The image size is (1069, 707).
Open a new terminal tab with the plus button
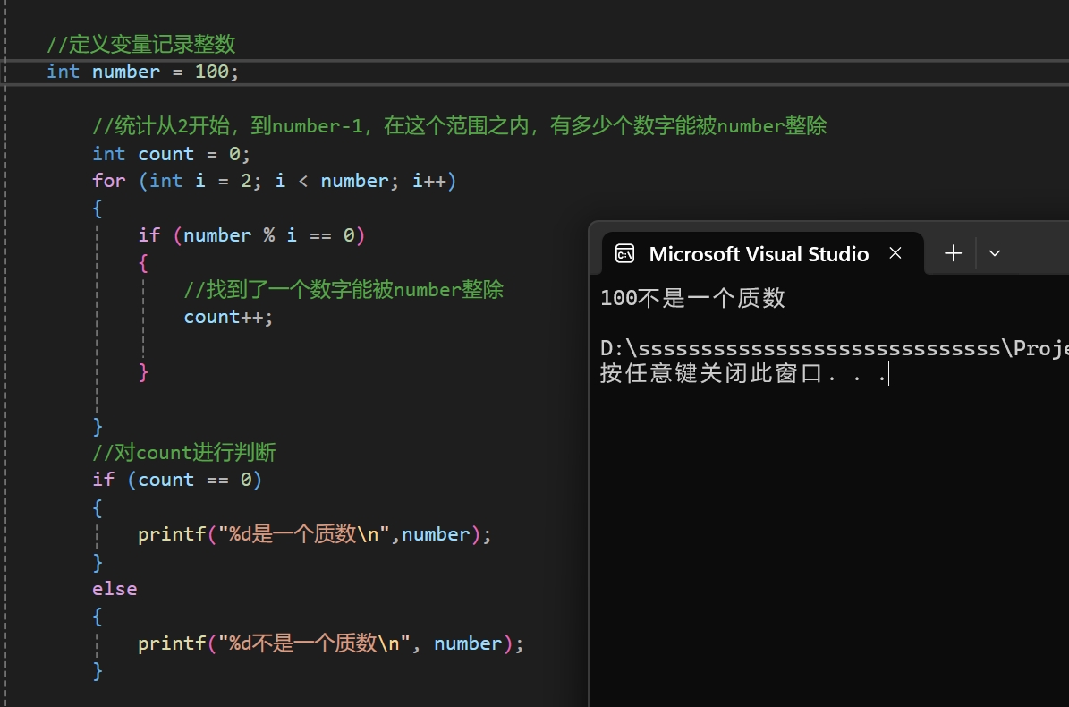coord(953,253)
